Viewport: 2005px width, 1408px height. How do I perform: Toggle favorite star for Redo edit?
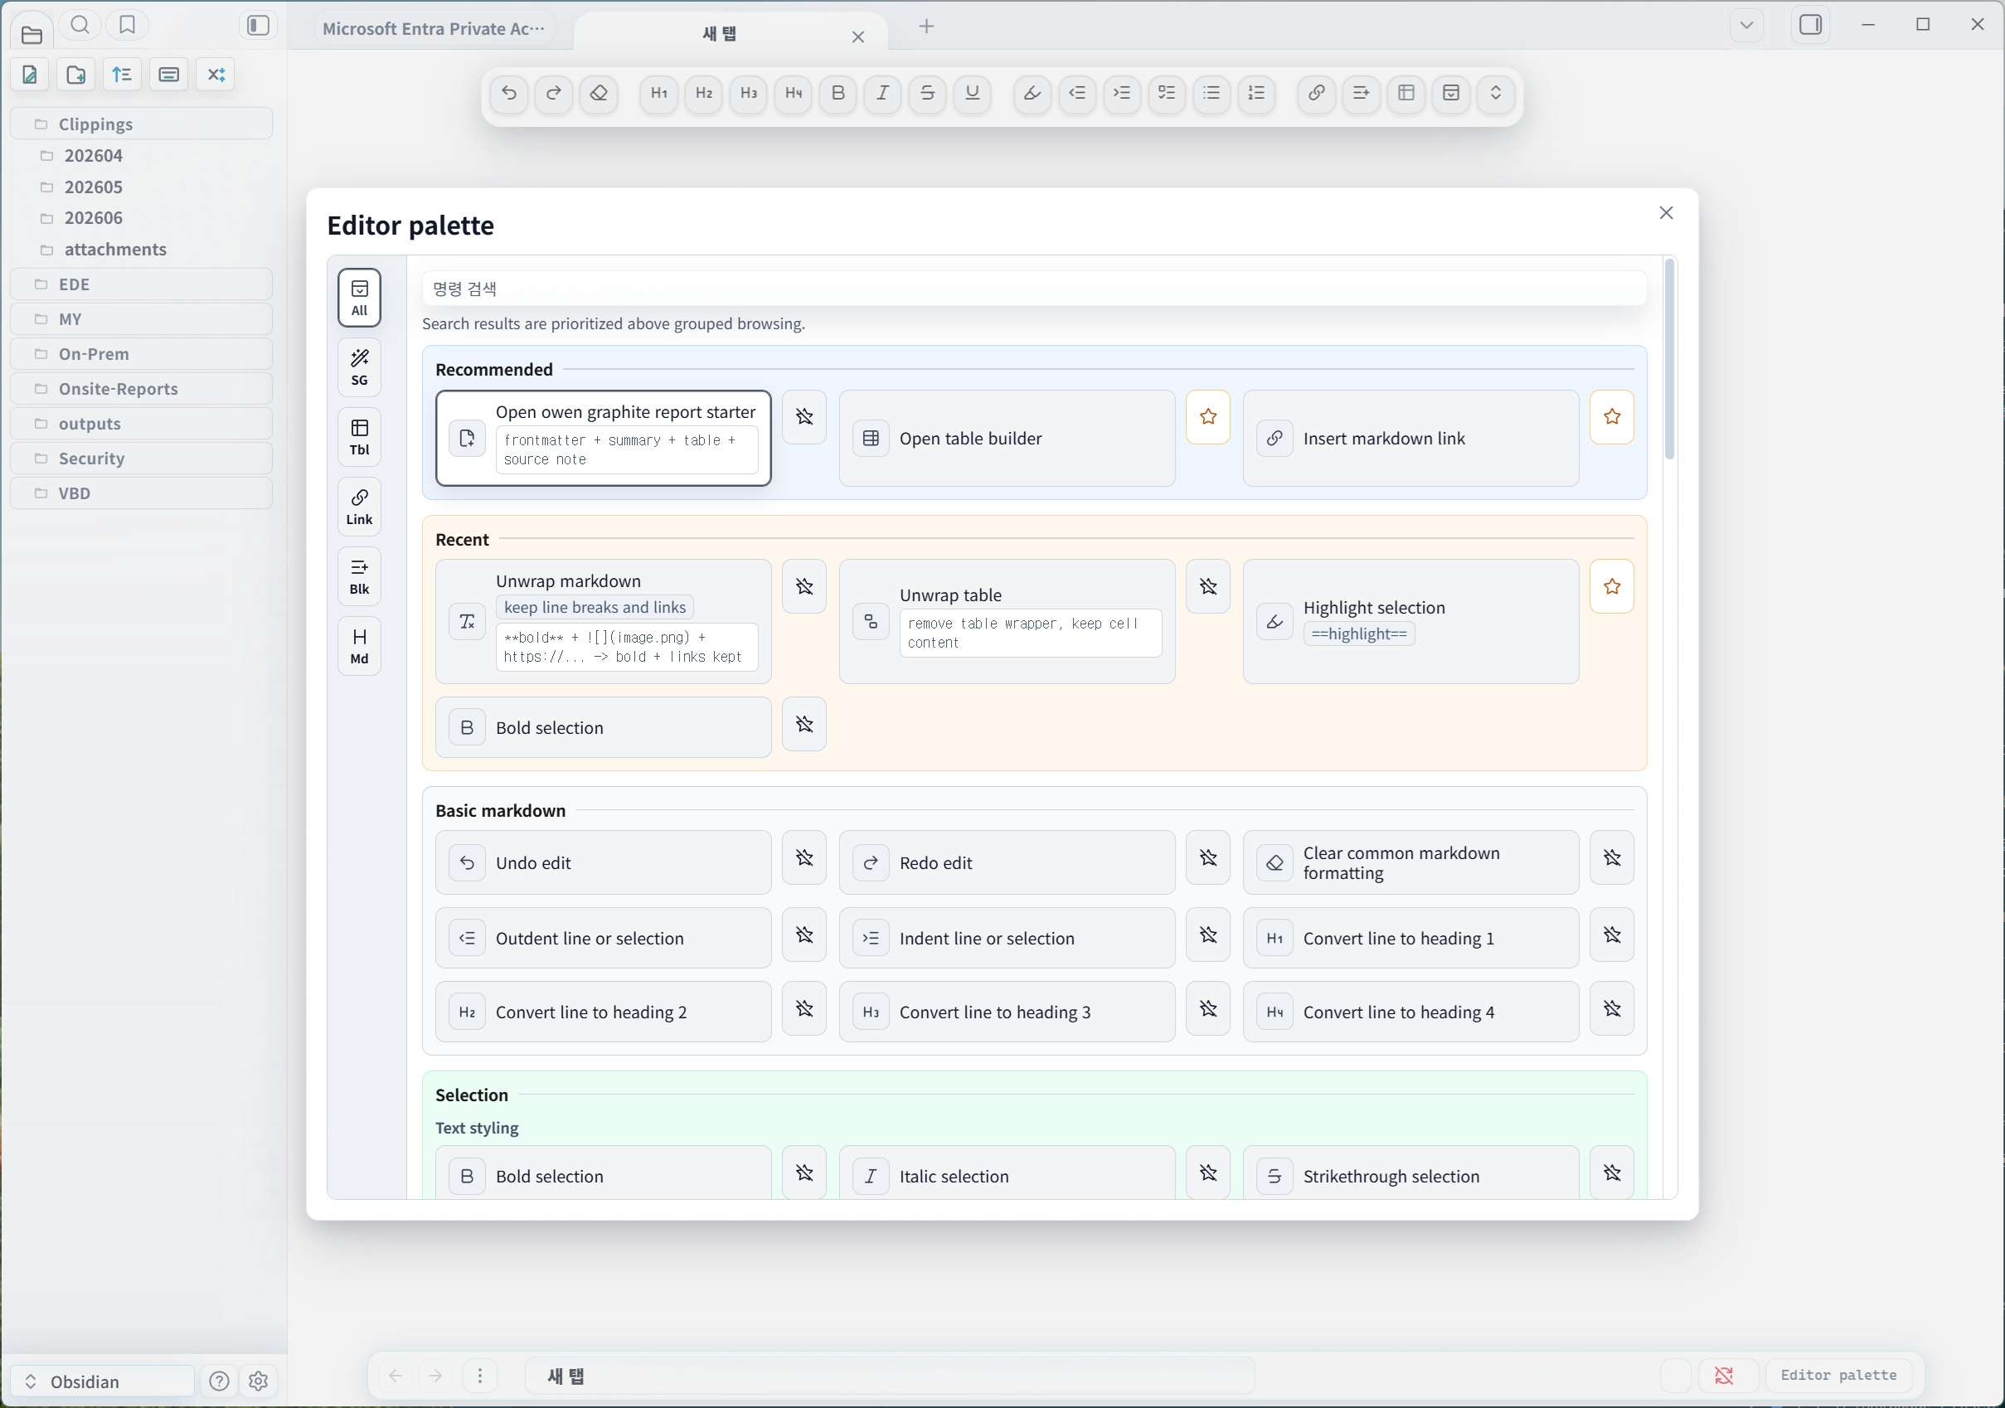1209,857
